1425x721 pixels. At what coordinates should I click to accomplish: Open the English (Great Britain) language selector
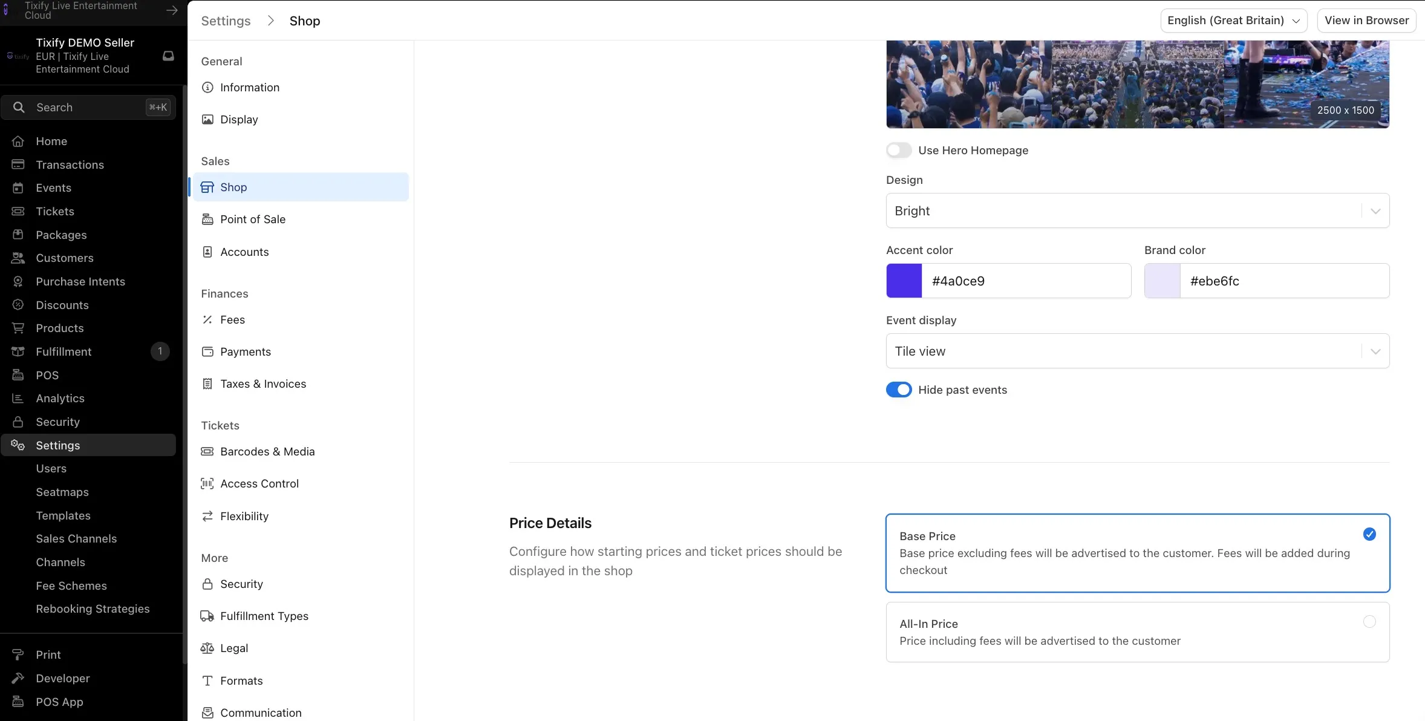coord(1234,21)
